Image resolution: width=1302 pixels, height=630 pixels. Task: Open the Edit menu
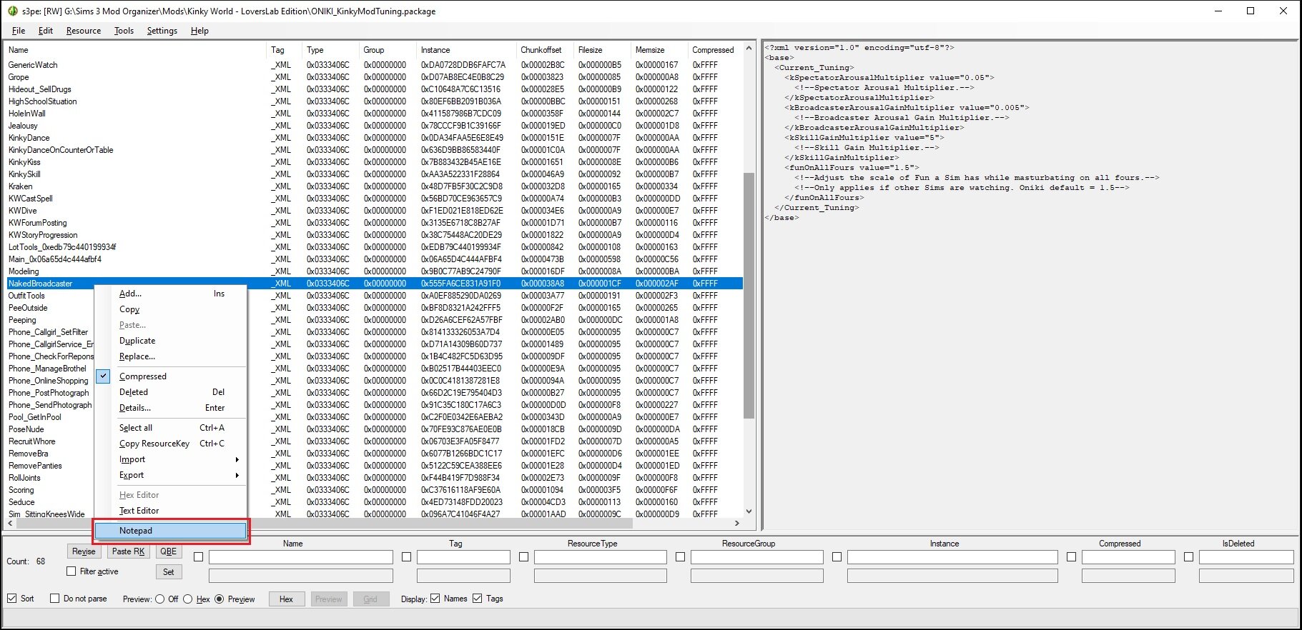(x=46, y=31)
